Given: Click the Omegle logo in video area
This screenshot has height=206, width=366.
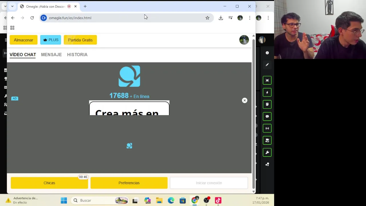Looking at the screenshot, I should (x=129, y=76).
